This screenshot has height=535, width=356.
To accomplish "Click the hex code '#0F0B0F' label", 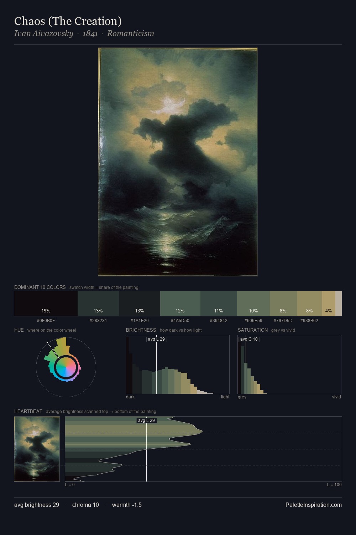I will [46, 321].
